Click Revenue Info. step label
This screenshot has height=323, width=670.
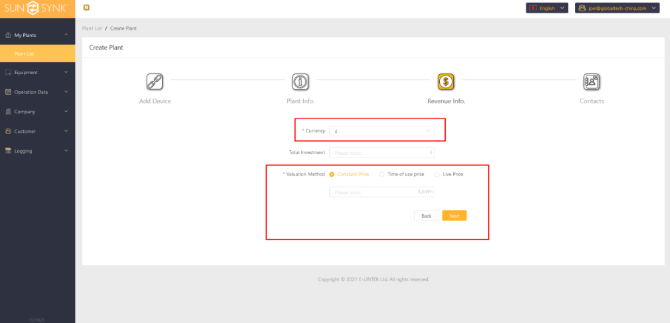click(x=446, y=101)
